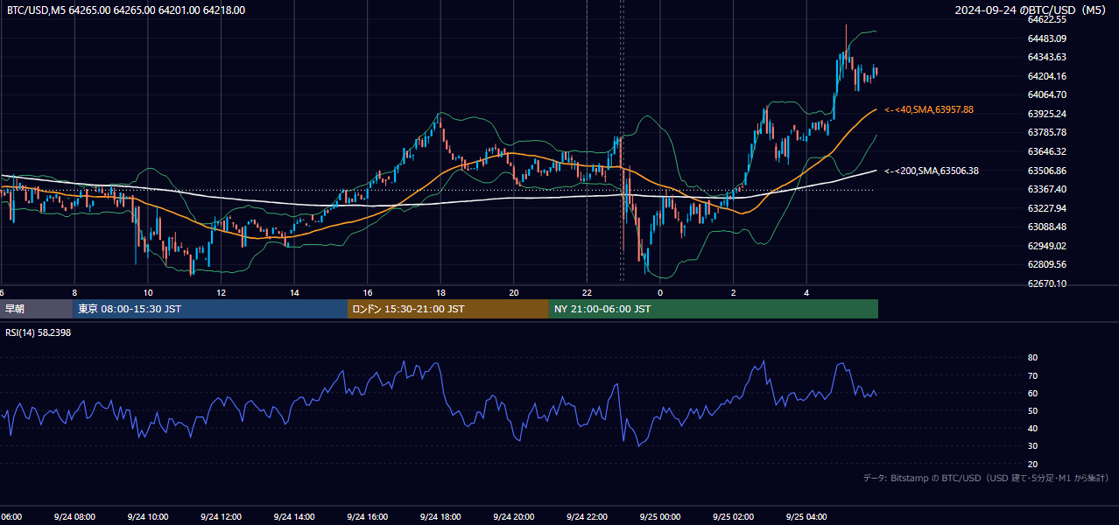
Task: Select the 63785.78 price axis label
Action: (1046, 132)
